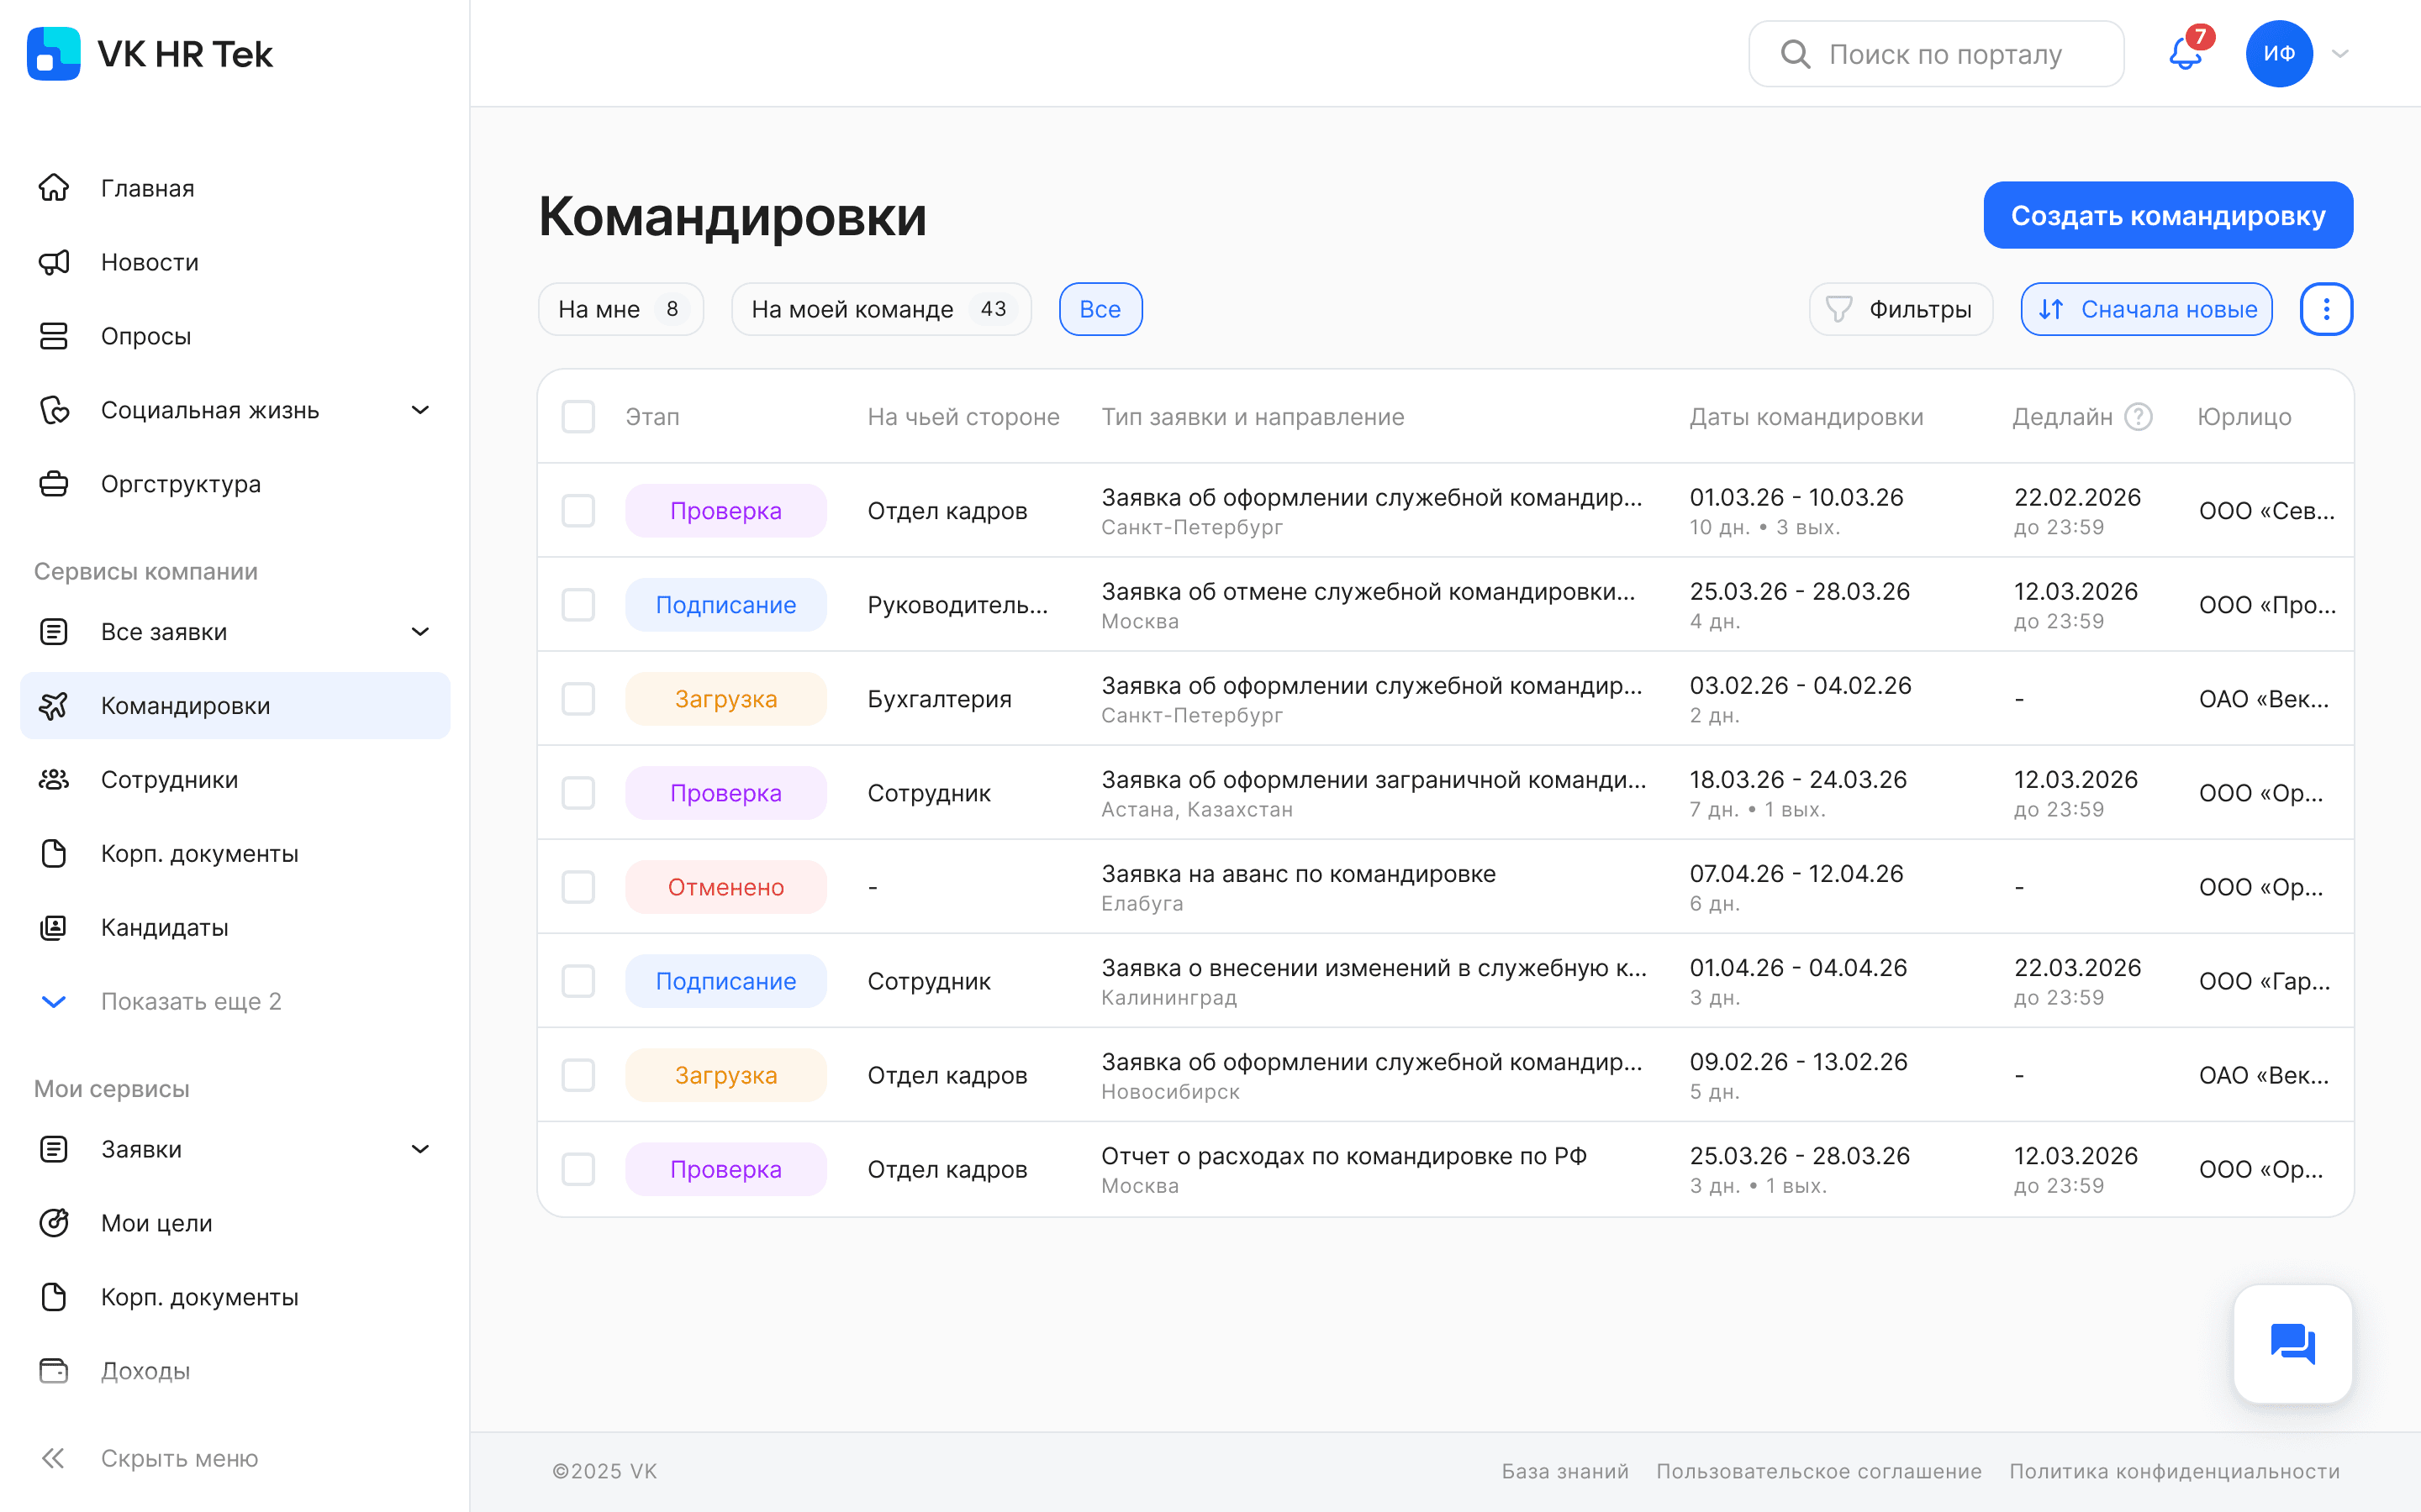
Task: Click Скрыть меню label
Action: tap(180, 1459)
